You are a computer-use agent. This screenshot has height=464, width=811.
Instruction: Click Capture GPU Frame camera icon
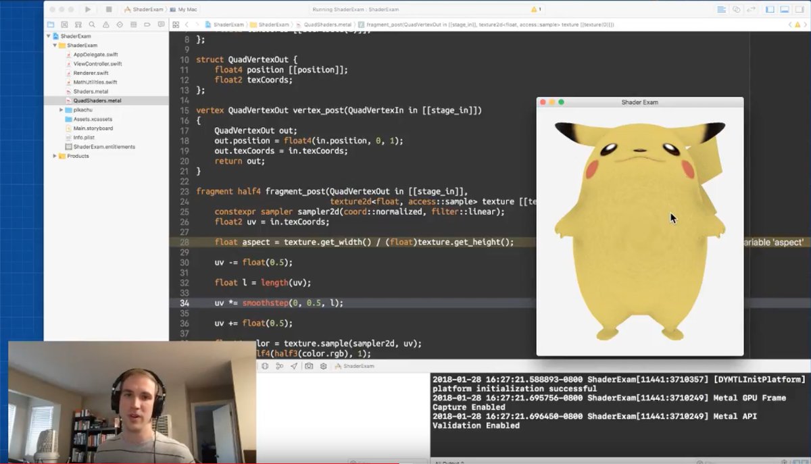[309, 366]
